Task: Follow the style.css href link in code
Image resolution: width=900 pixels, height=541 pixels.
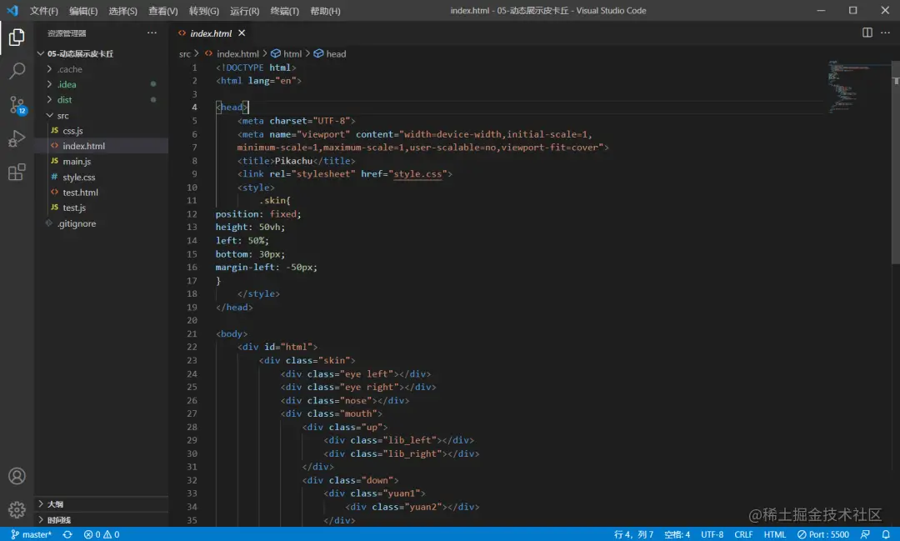Action: (417, 174)
